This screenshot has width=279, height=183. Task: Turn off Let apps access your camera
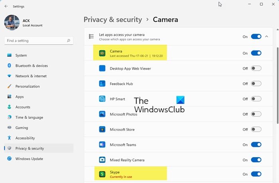[256, 37]
